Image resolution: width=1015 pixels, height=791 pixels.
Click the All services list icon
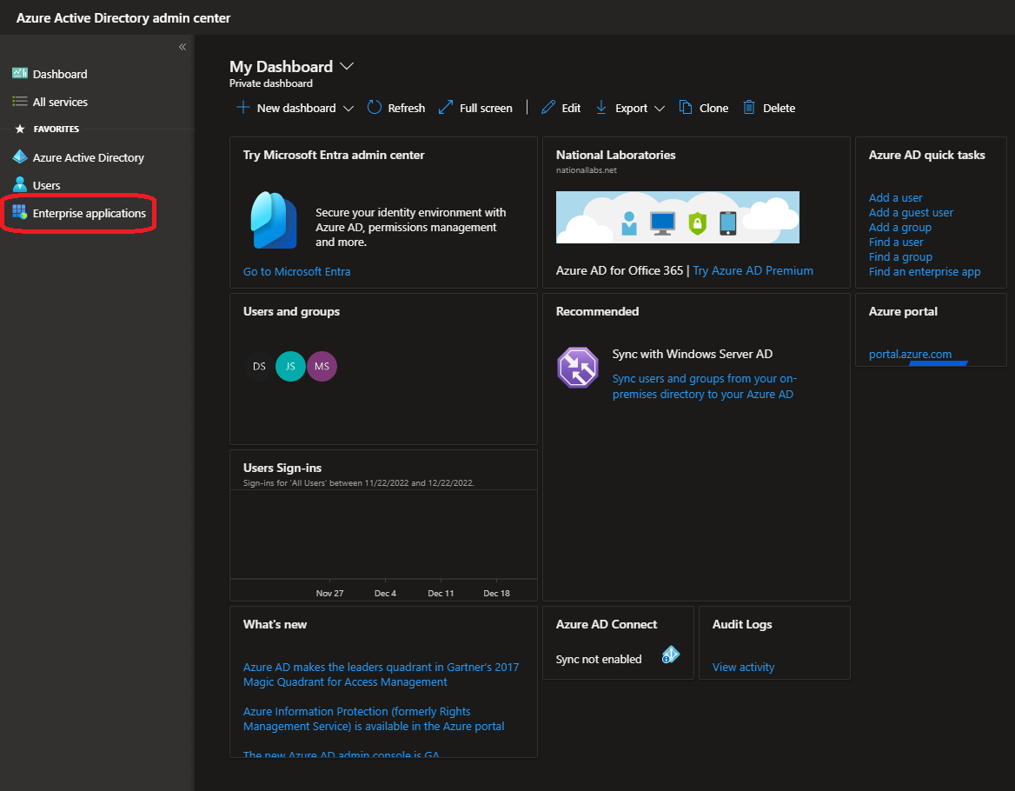(x=20, y=101)
